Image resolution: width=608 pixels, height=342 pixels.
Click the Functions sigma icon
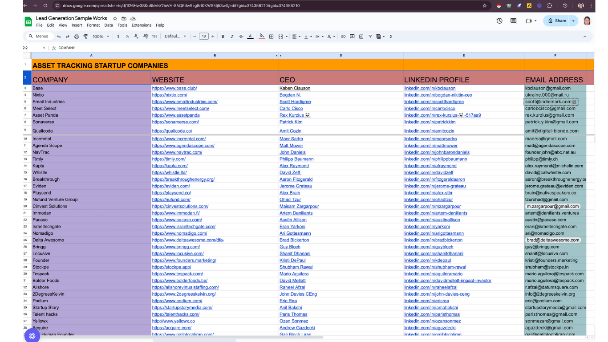pos(391,37)
